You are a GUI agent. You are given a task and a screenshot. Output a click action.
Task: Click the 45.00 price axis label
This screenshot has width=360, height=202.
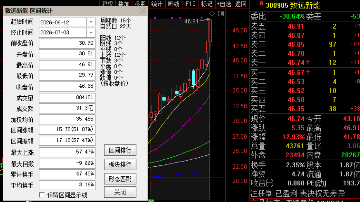pyautogui.click(x=240, y=30)
